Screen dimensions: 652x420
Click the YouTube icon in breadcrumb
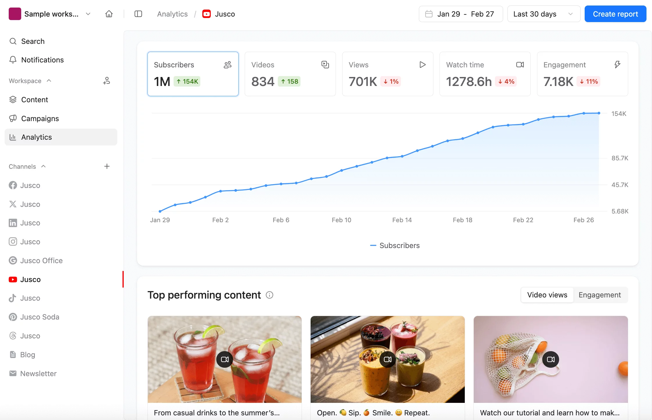coord(206,14)
